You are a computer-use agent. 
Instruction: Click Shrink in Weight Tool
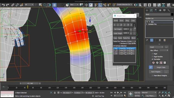tap(116, 21)
